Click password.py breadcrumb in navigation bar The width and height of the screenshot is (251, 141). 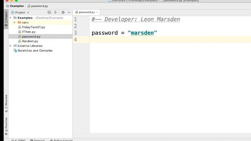[x=39, y=6]
